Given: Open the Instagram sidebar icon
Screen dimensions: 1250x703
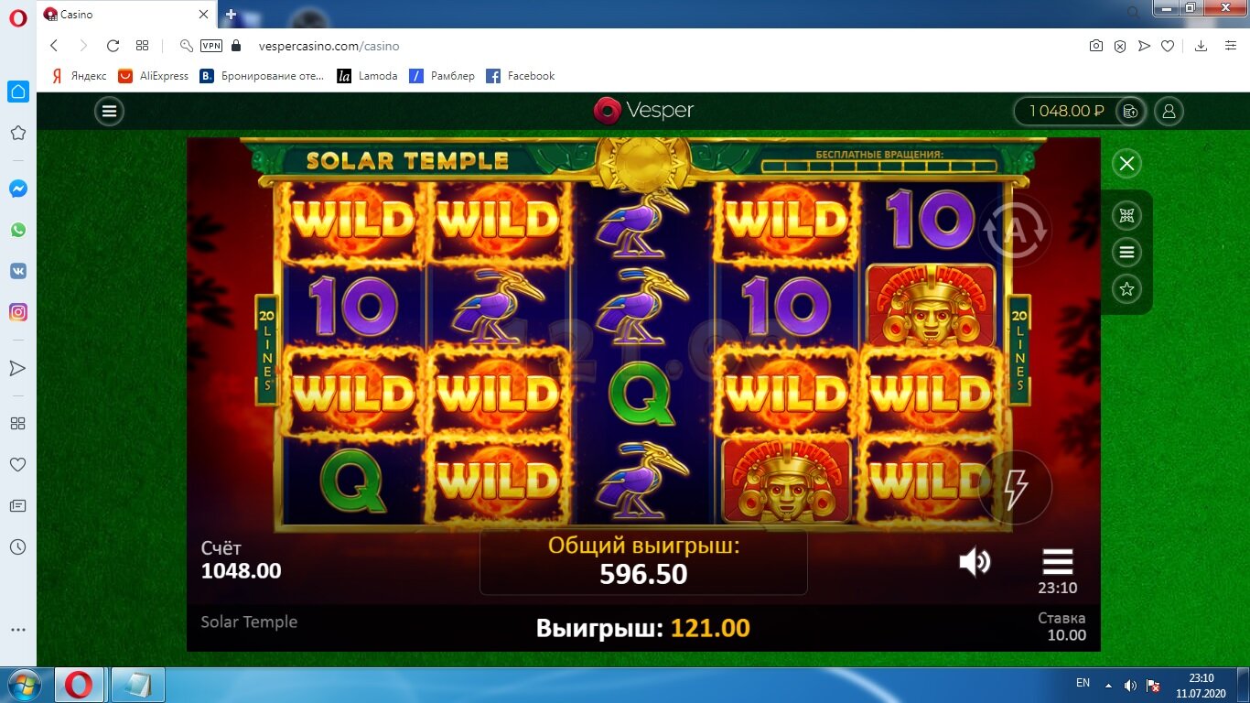Looking at the screenshot, I should 17,312.
